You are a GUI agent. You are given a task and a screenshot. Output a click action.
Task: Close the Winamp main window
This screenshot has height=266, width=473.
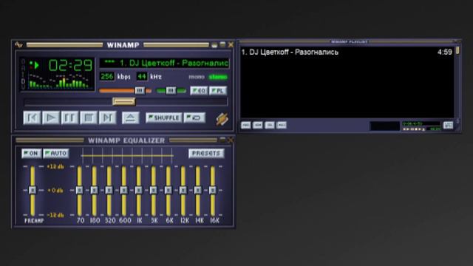[231, 45]
